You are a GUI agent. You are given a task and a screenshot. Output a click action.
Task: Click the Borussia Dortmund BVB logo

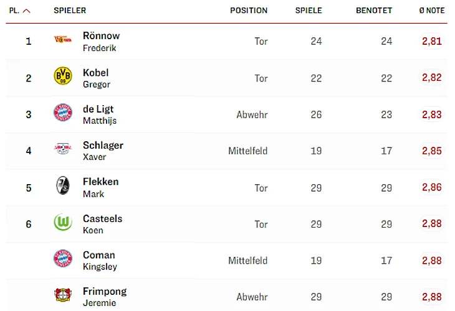pyautogui.click(x=62, y=77)
